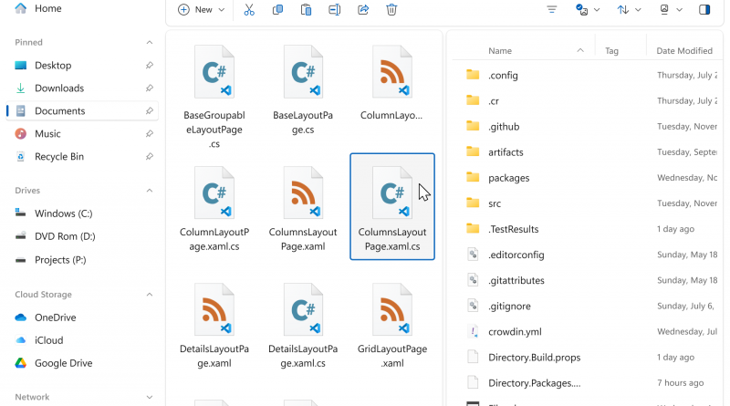The image size is (730, 406).
Task: Unpin Documents using its pin icon
Action: 150,110
